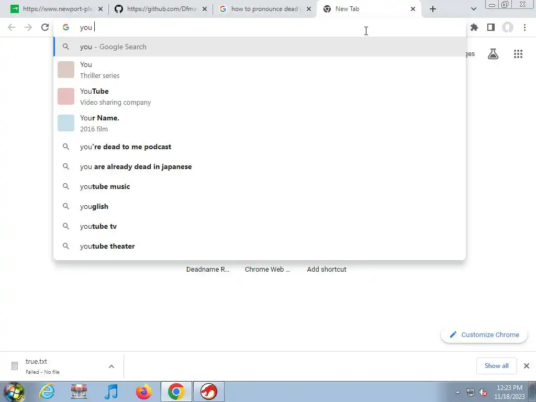Close the how to pronounce tab
Screen dimensions: 536x402
[309, 9]
